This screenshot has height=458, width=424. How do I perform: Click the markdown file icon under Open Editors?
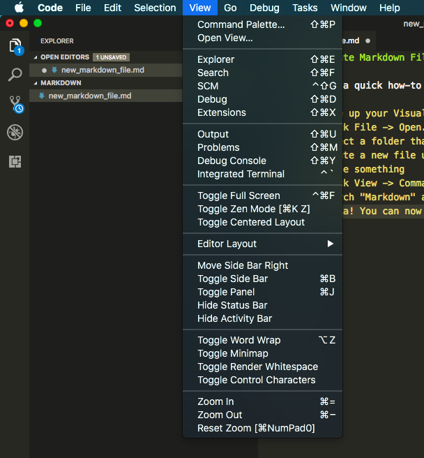coord(54,70)
